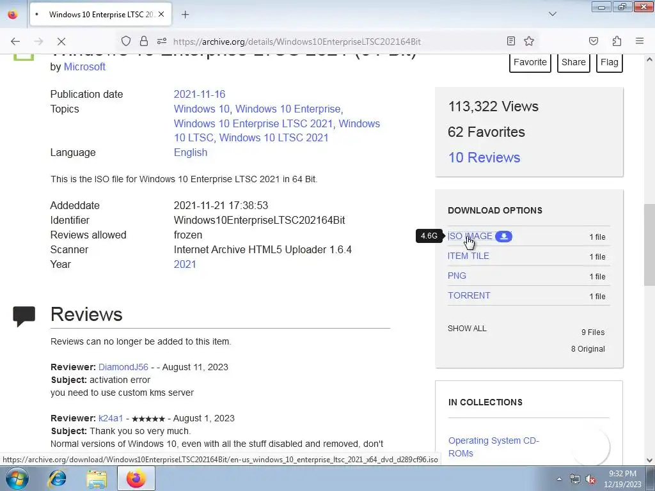Open reviewer DiamondJ56 profile link
The width and height of the screenshot is (655, 491).
click(123, 367)
